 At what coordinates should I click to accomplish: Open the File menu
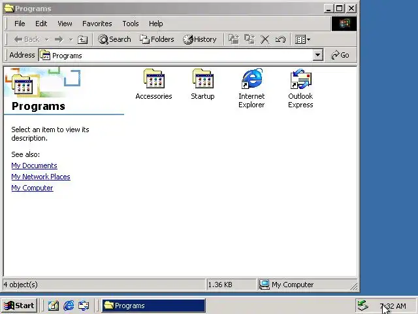20,24
